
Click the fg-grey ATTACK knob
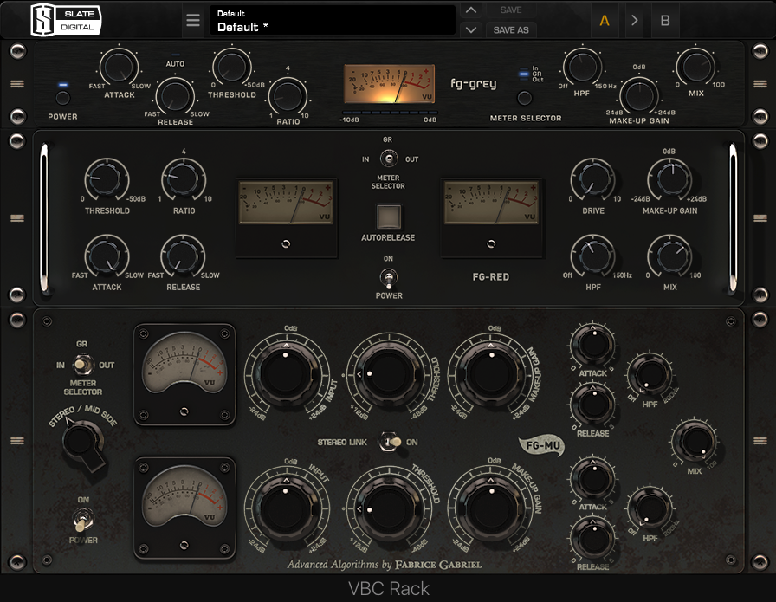pos(119,67)
